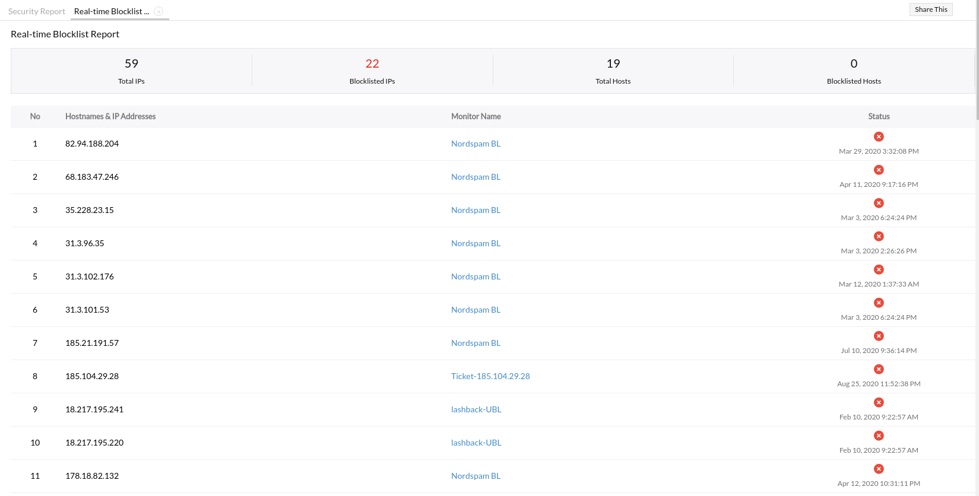Click red status icon for 68.183.47.246
The width and height of the screenshot is (979, 496).
tap(879, 170)
